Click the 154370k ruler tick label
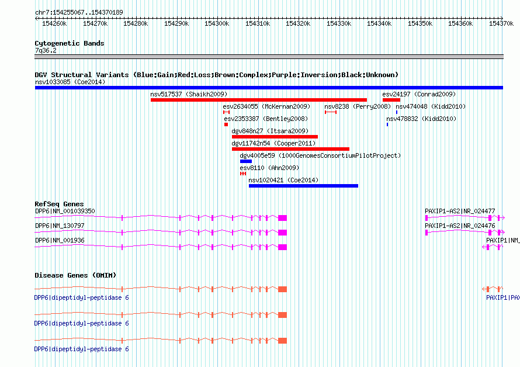 [x=501, y=23]
